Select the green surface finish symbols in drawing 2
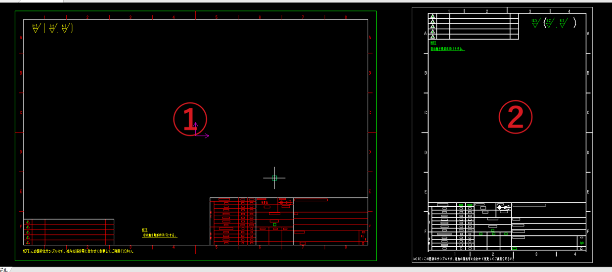Viewport: 612px width, 272px height. click(553, 23)
